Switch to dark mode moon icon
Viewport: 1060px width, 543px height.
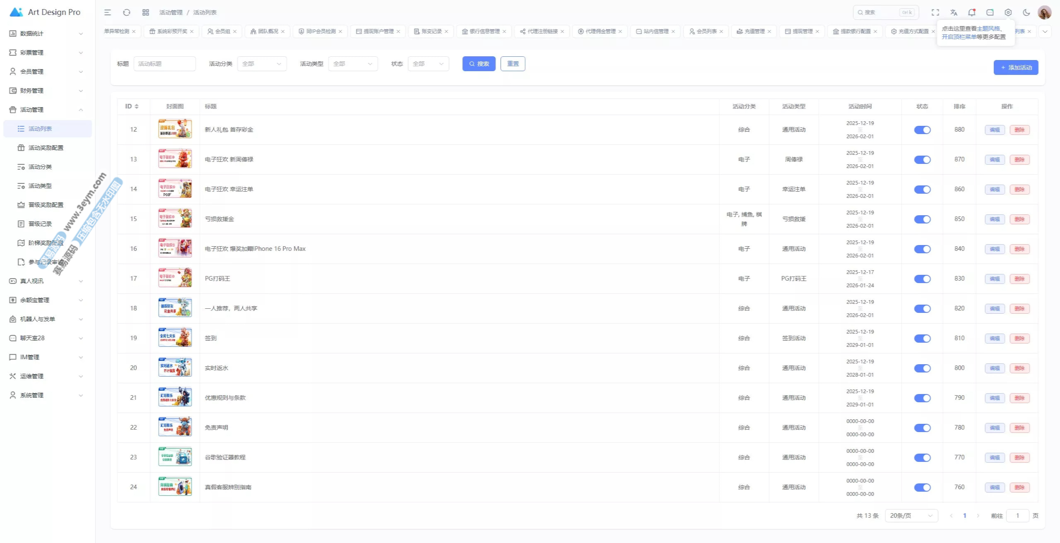(1026, 12)
